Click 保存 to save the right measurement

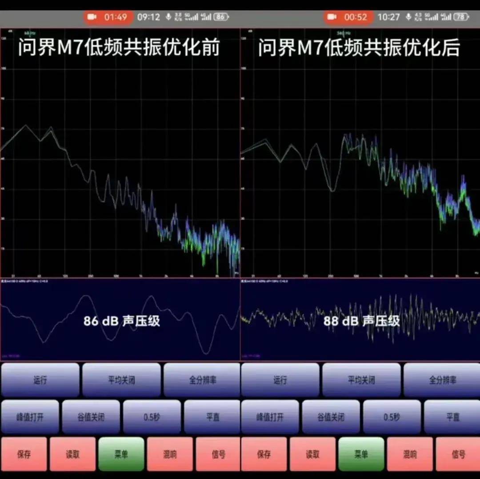[x=264, y=454]
